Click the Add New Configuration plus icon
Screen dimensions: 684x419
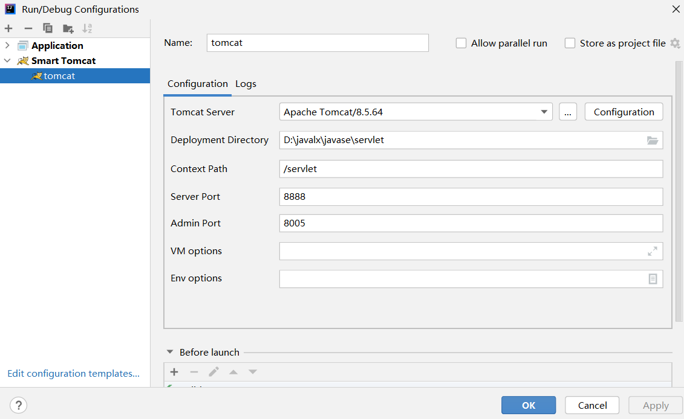pos(8,28)
